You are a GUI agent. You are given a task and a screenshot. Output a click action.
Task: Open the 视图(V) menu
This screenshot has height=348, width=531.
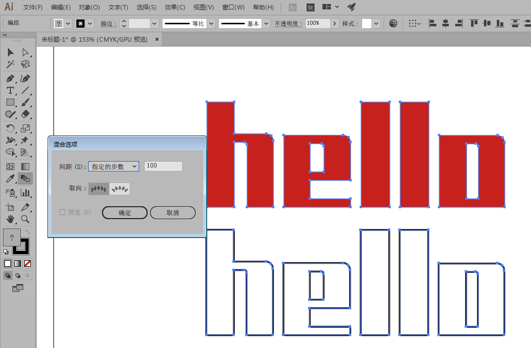[204, 7]
